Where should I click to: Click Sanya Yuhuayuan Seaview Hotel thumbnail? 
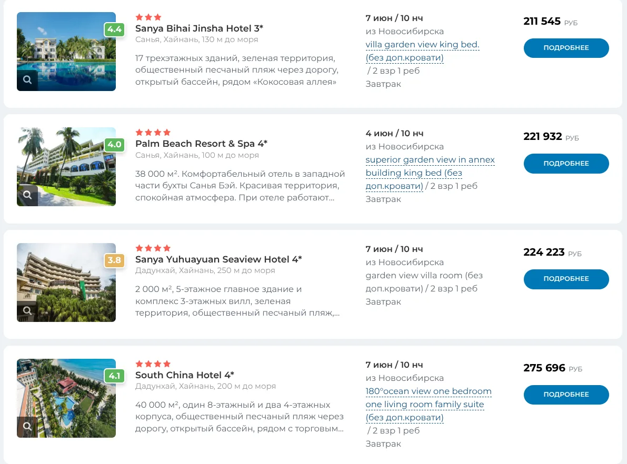tap(66, 283)
